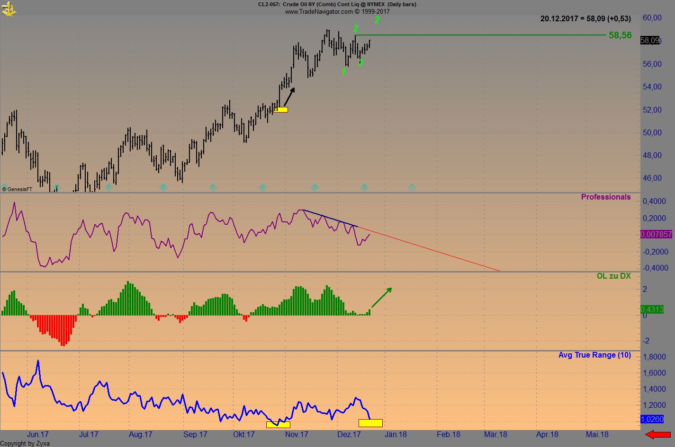
Task: Click the Nov.17 date label
Action: [x=297, y=434]
